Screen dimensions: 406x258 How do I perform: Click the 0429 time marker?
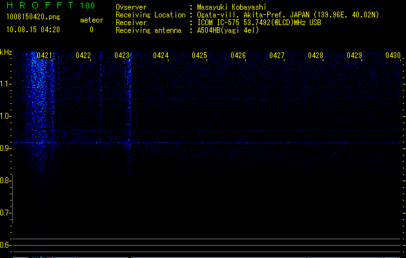click(x=354, y=55)
